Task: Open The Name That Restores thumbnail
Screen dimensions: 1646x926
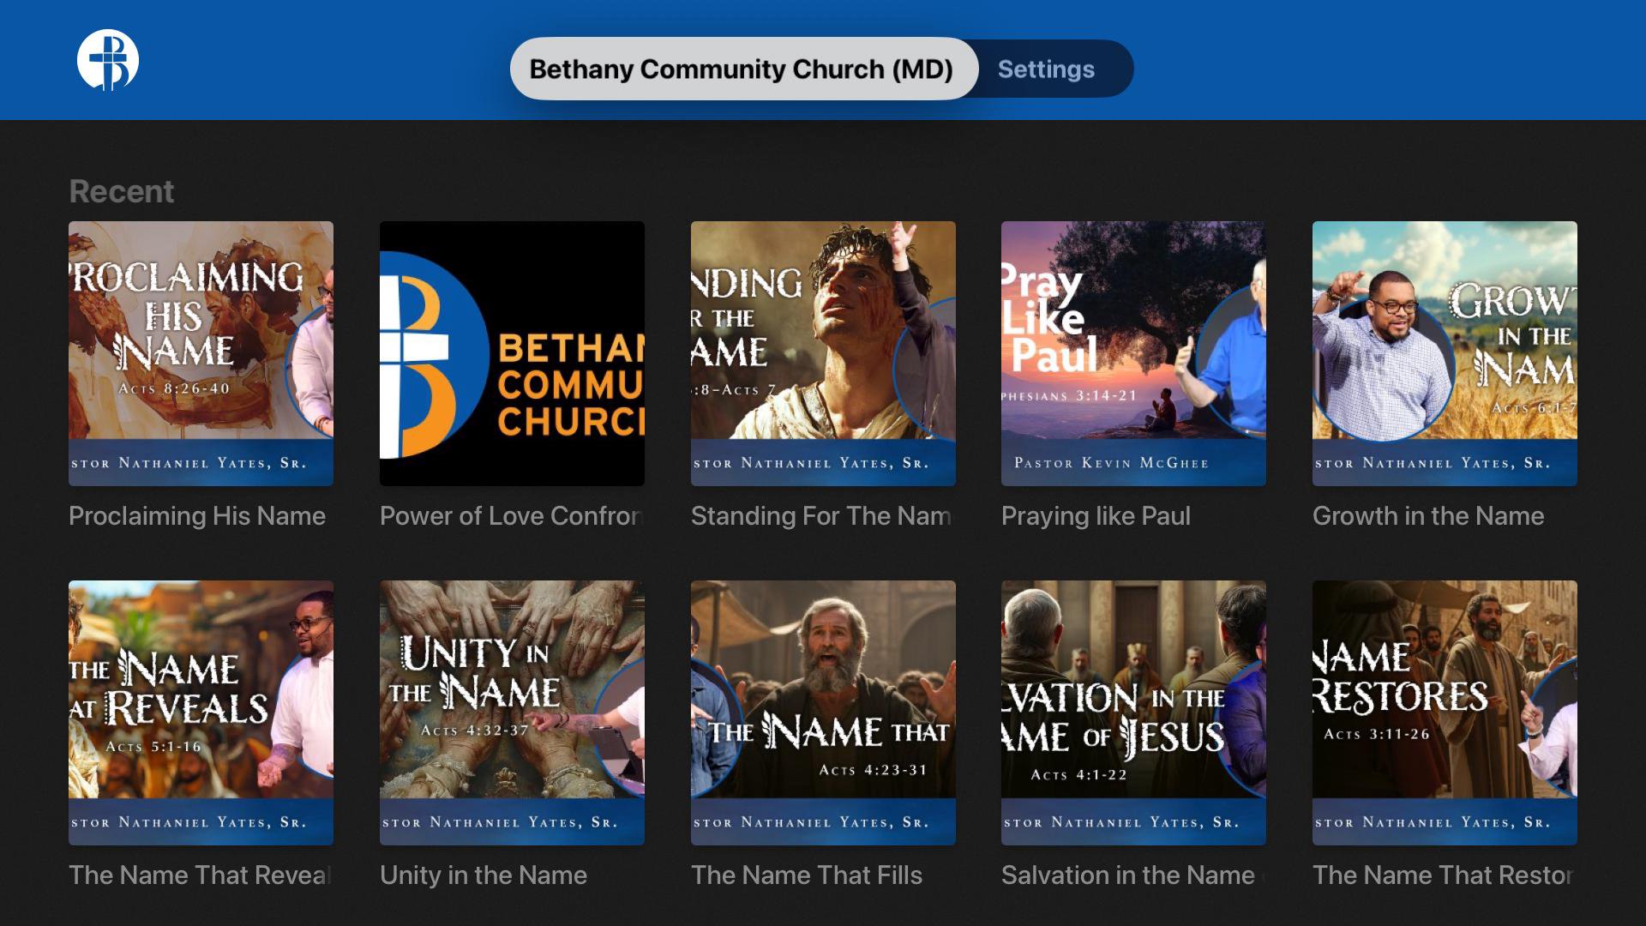Action: 1445,713
